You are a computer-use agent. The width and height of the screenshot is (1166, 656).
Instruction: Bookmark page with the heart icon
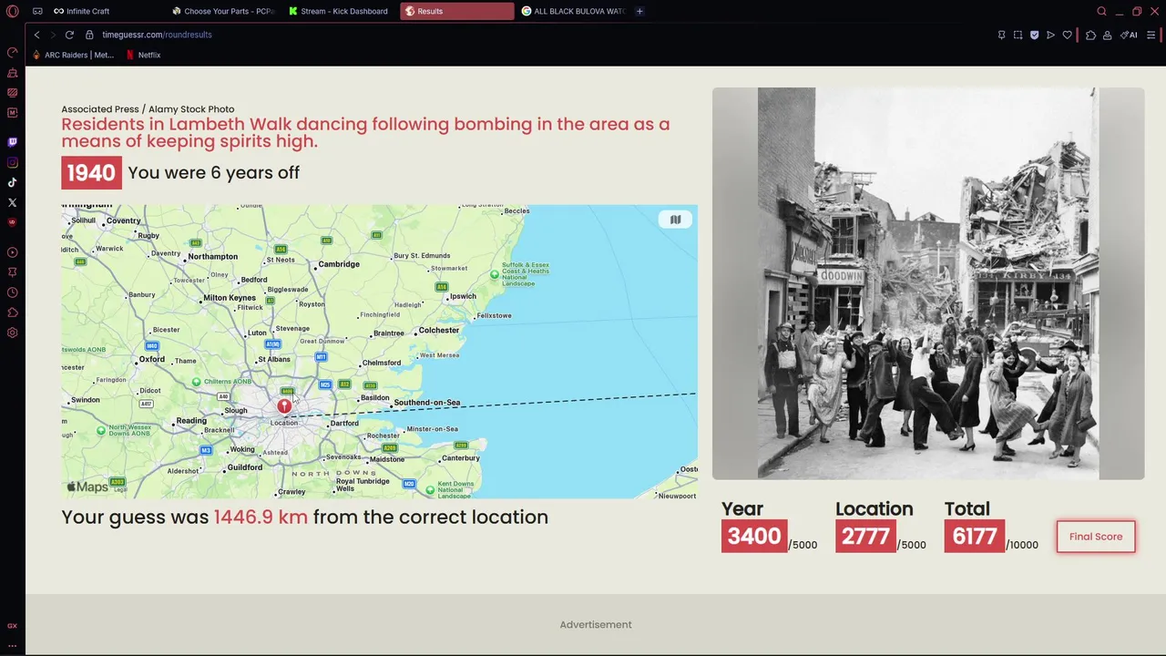pyautogui.click(x=1067, y=35)
